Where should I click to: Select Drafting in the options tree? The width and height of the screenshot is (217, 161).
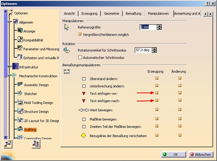click(x=30, y=130)
